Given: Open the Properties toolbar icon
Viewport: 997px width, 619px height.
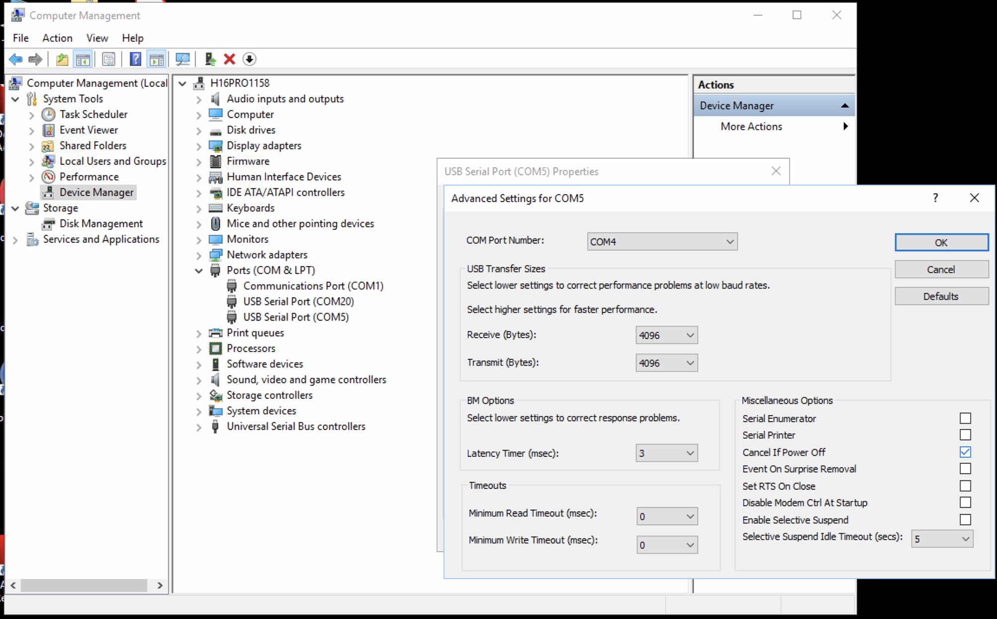Looking at the screenshot, I should [x=108, y=59].
